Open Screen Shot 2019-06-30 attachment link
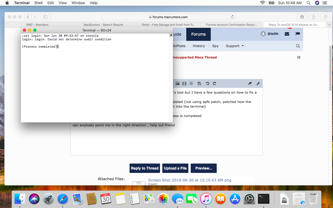 click(x=190, y=180)
